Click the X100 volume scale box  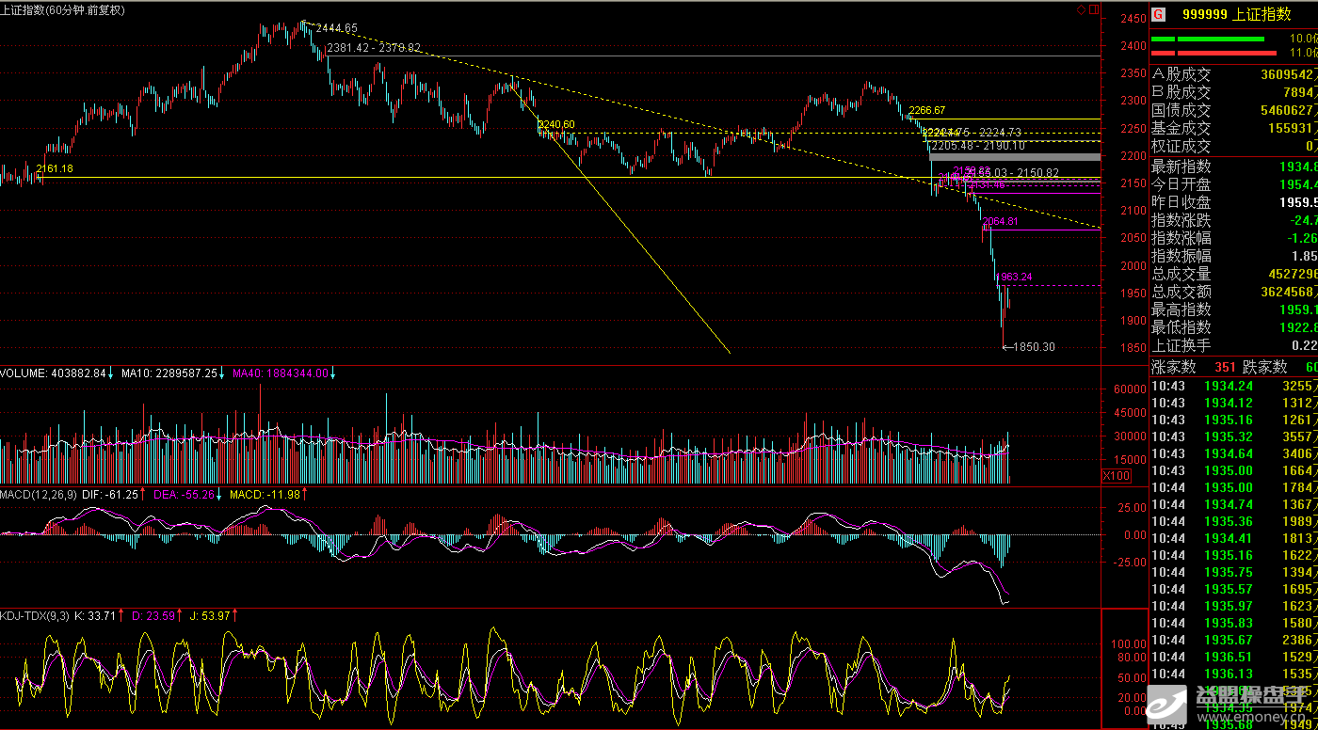click(1116, 477)
